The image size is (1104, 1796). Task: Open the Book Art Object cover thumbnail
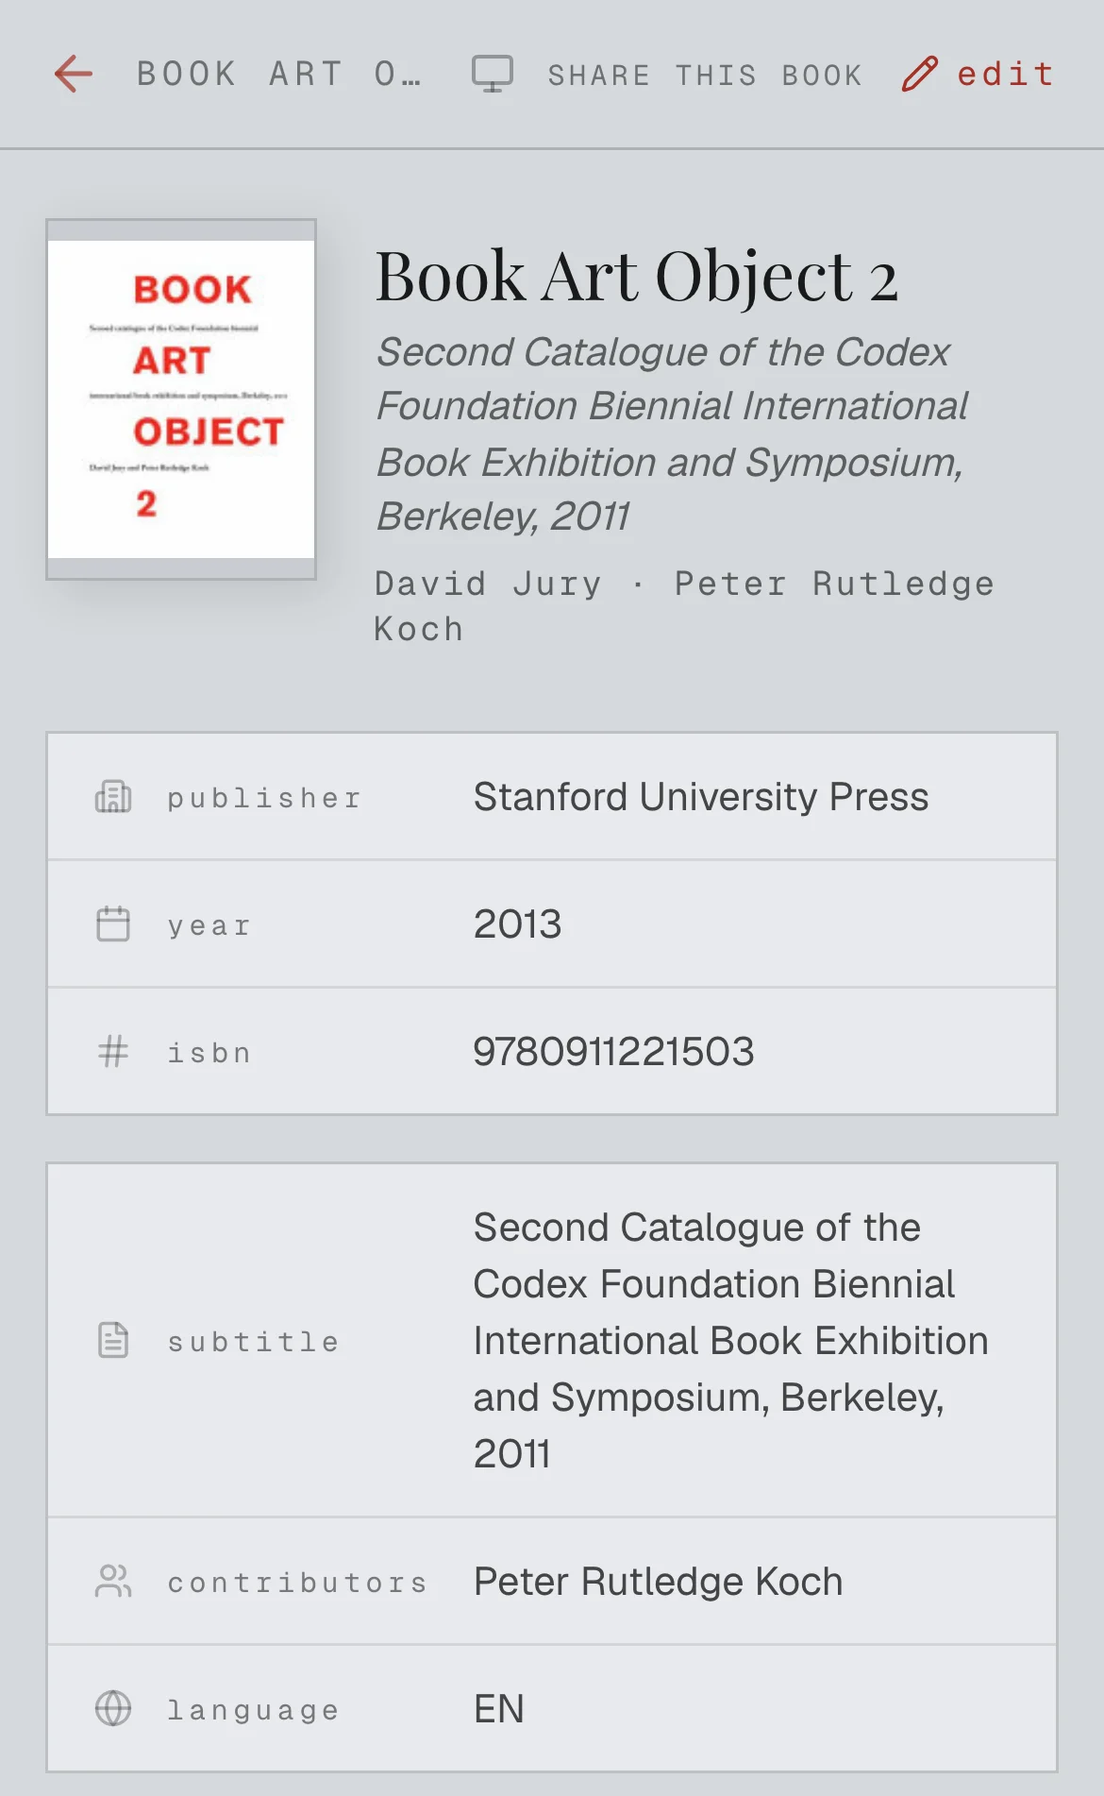coord(181,399)
